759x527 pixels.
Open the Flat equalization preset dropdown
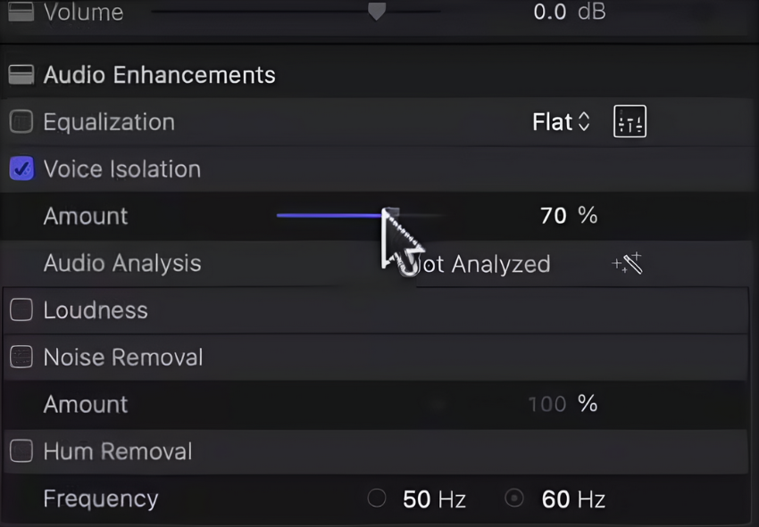pyautogui.click(x=561, y=122)
